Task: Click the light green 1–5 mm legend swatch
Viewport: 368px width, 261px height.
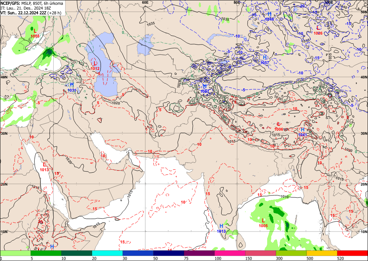Action: click(x=15, y=253)
